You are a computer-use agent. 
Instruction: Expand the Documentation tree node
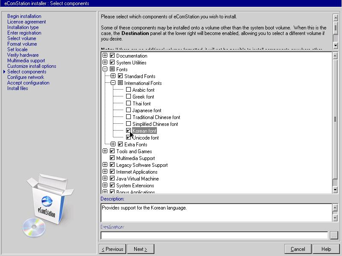click(x=105, y=55)
